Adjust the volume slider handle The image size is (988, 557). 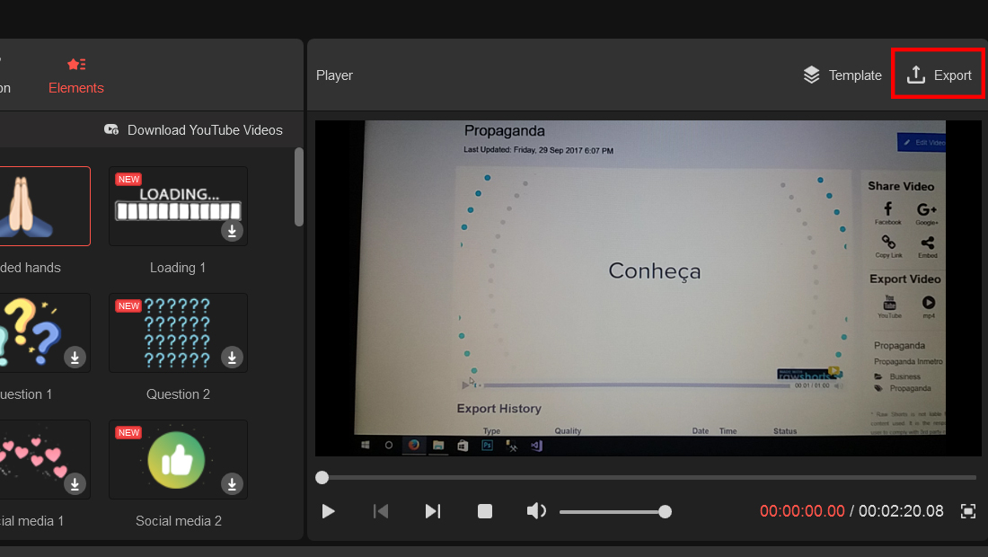[665, 512]
